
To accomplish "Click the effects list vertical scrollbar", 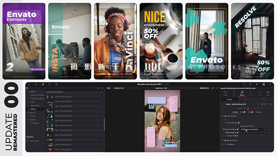I will (x=104, y=124).
